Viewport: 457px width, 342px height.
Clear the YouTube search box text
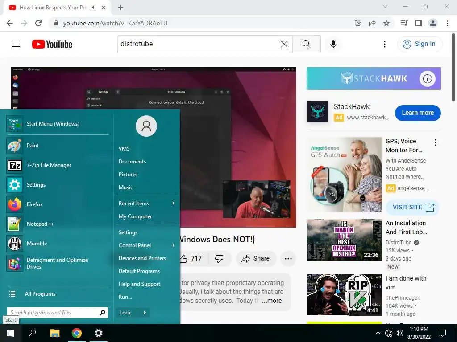(284, 44)
